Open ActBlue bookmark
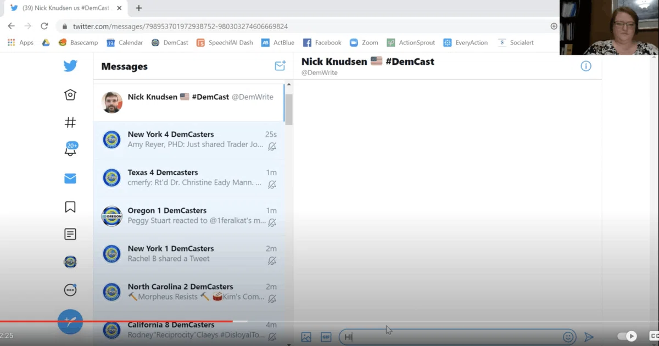The width and height of the screenshot is (659, 346). point(278,42)
